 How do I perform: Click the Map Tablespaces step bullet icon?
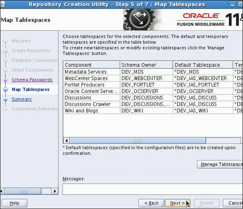(6, 89)
